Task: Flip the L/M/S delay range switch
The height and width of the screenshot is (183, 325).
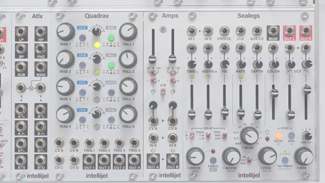Action: click(x=192, y=136)
